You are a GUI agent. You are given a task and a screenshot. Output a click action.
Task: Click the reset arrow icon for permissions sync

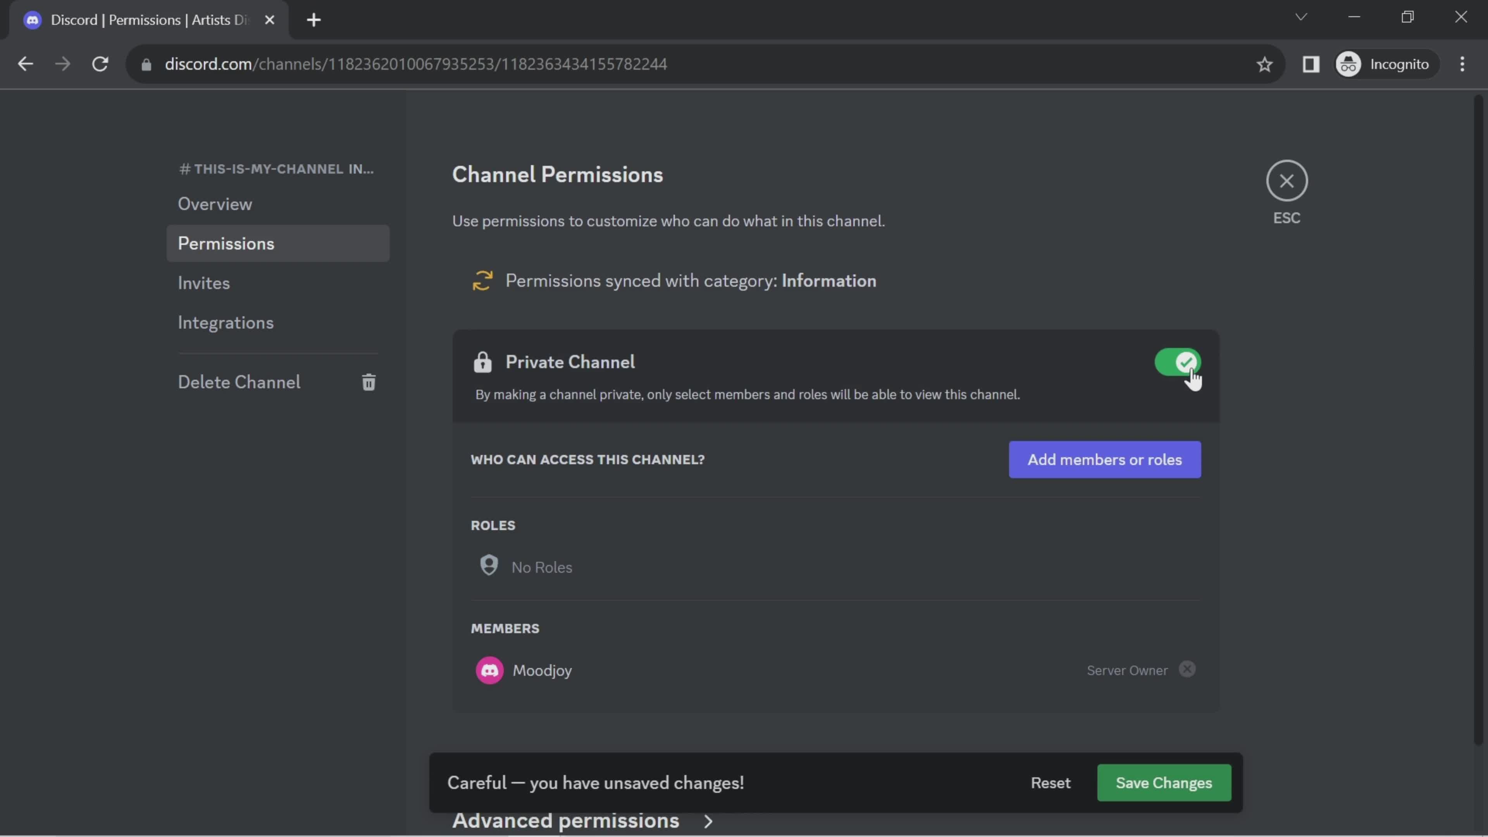point(481,281)
